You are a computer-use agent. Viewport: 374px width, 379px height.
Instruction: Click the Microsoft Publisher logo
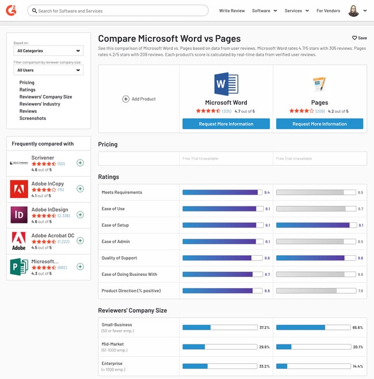tap(19, 267)
